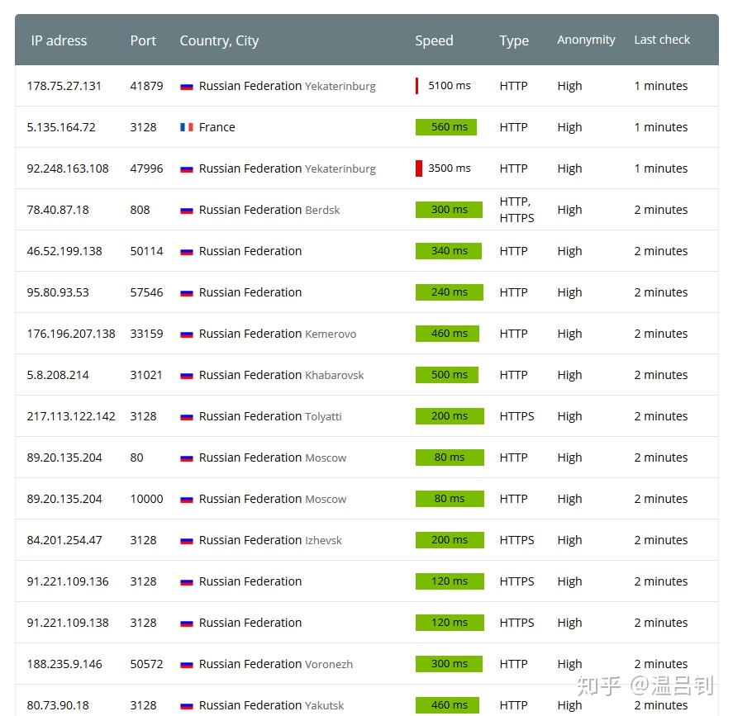Click the Last check column header

(x=662, y=40)
